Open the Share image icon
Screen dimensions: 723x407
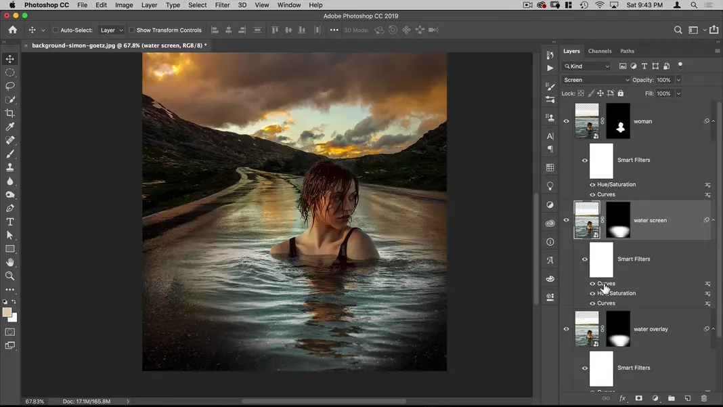[x=714, y=30]
